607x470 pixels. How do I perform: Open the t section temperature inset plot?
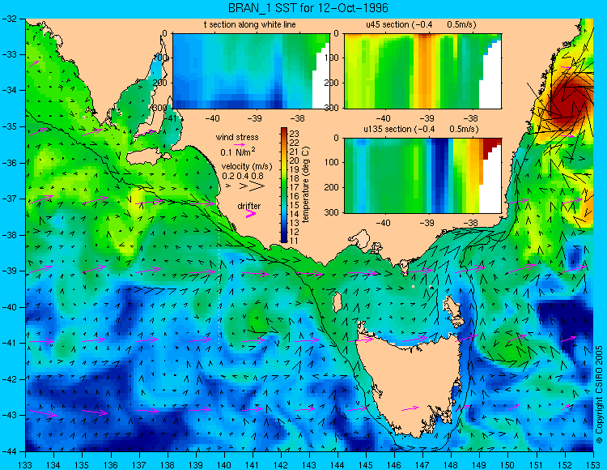(x=251, y=71)
